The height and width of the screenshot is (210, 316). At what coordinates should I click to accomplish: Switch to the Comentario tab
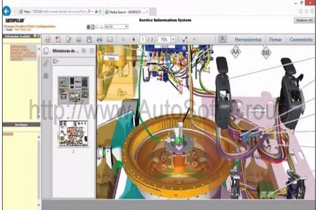(x=301, y=40)
